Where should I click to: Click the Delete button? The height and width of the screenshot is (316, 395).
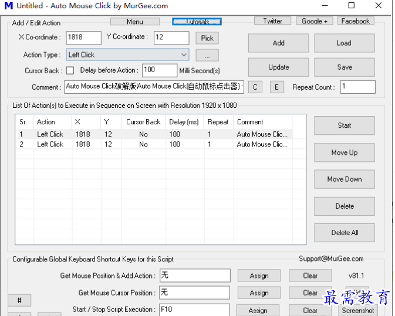point(344,206)
